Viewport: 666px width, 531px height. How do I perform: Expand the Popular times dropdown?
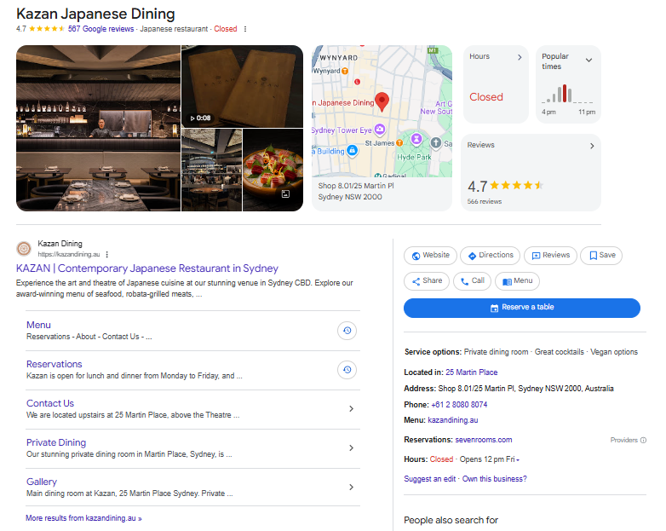[x=588, y=60]
